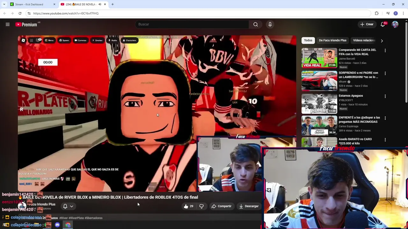Click the in-game Menu button
408x229 pixels.
pyautogui.click(x=49, y=40)
